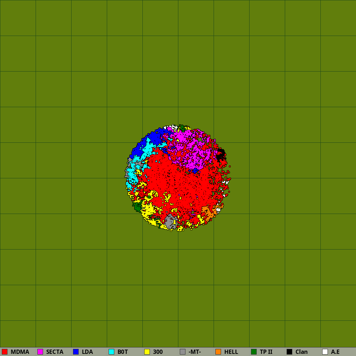Click the black Clan territory on the map
The height and width of the screenshot is (356, 356).
pyautogui.click(x=221, y=155)
